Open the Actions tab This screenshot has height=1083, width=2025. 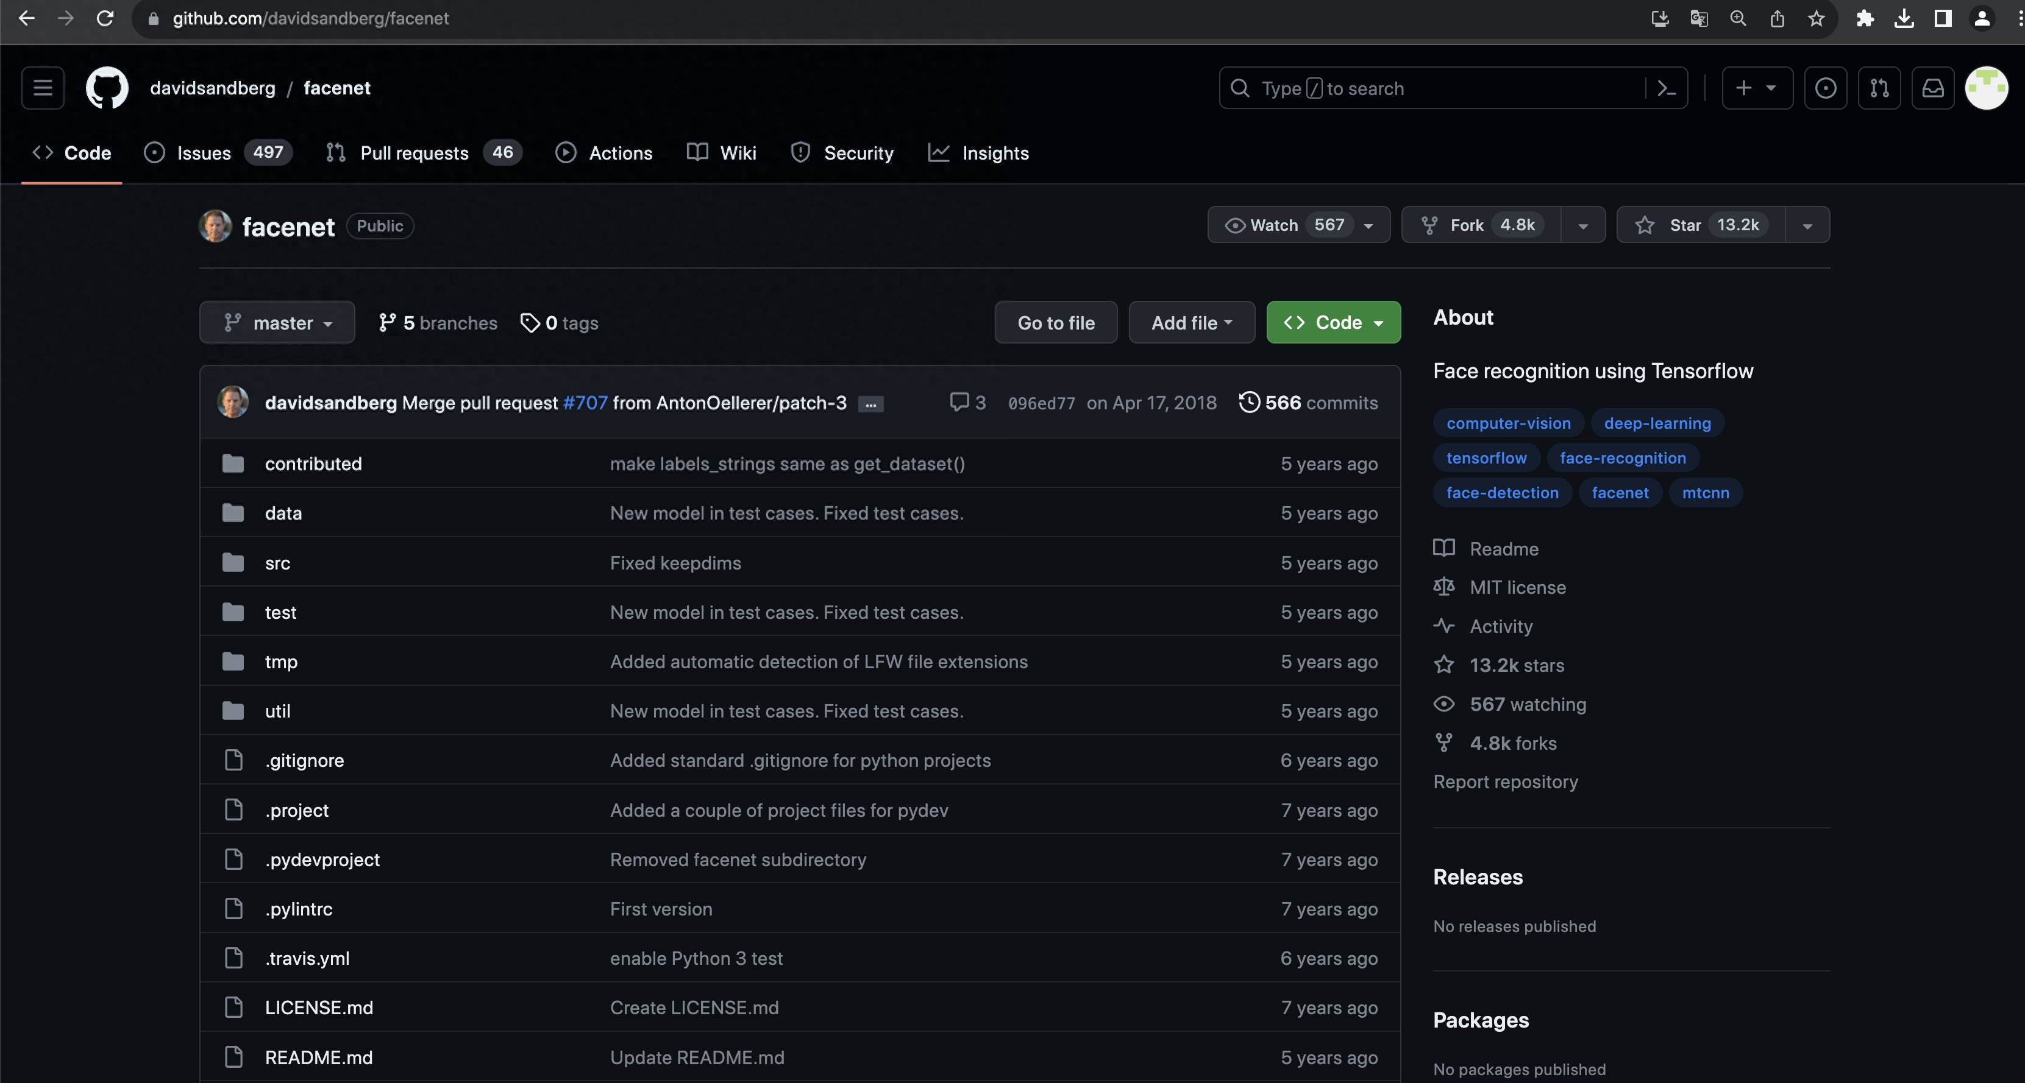603,152
